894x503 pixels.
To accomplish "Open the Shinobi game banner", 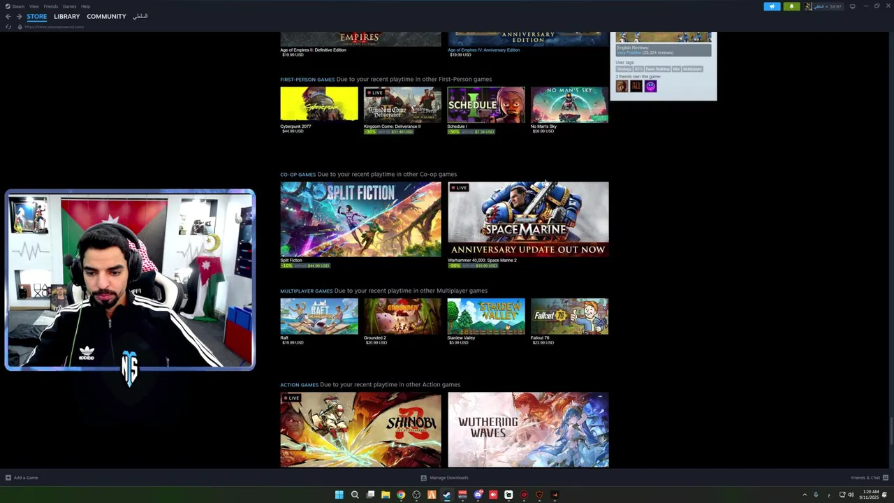I will [x=360, y=430].
